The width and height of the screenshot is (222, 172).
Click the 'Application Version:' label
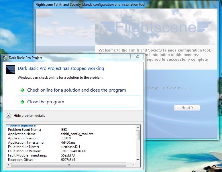(x=23, y=138)
